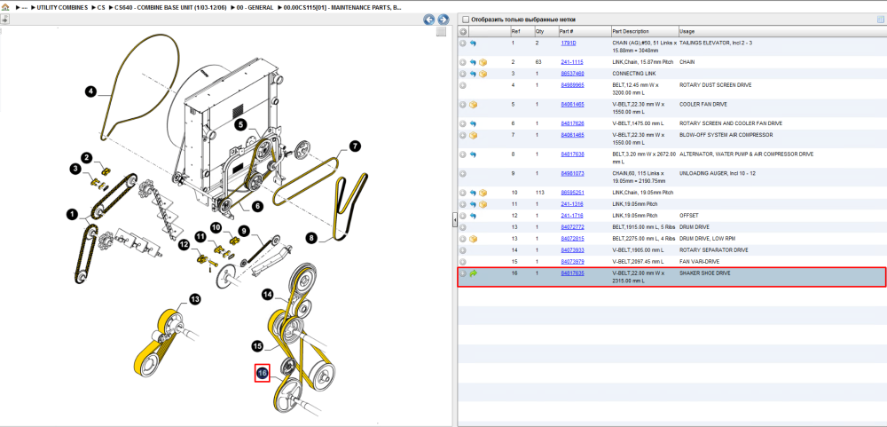Open the '...' breadcrumb level
This screenshot has height=427, width=887.
[x=22, y=8]
